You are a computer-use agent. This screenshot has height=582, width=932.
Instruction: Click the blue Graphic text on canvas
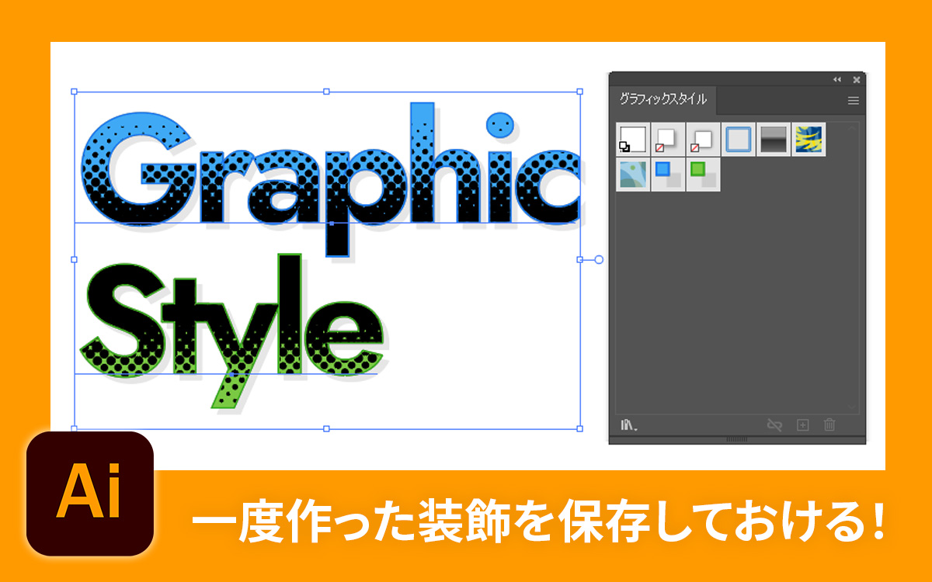point(330,178)
